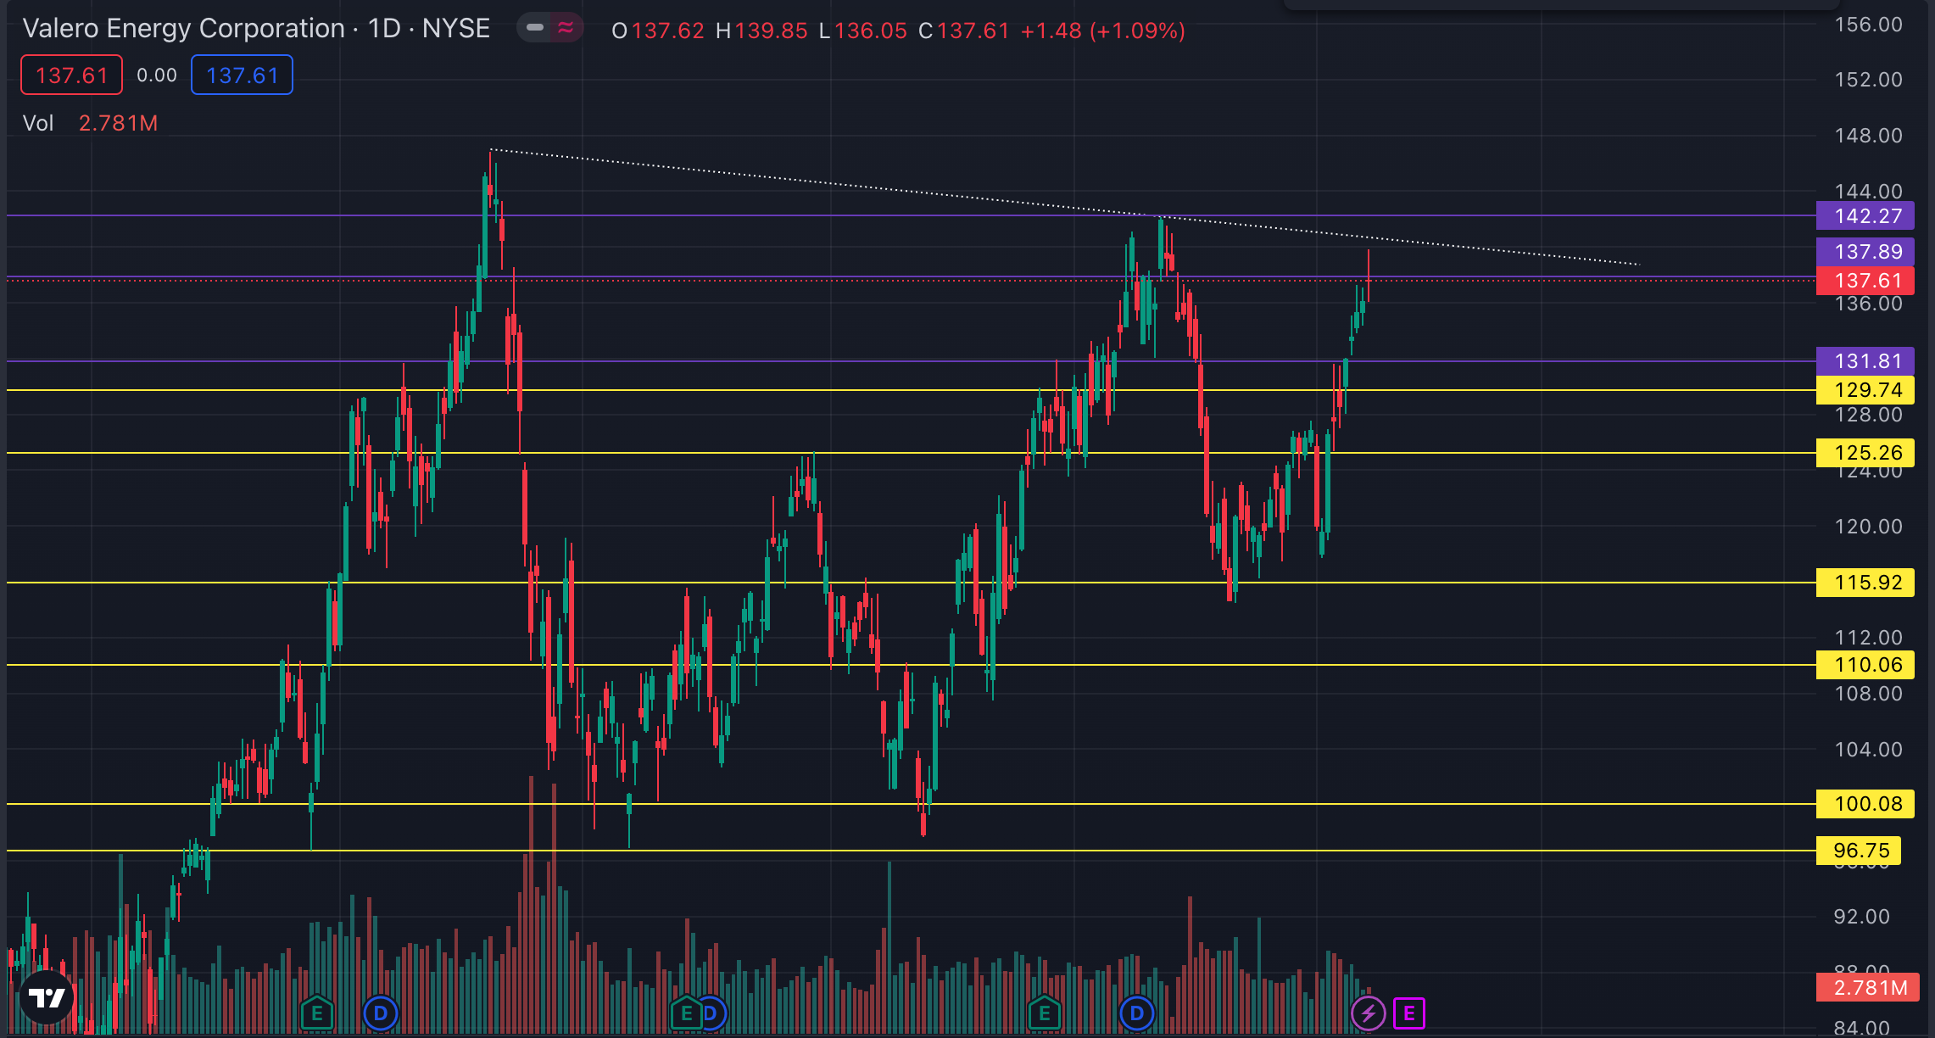Click the C 137.61 close value
Viewport: 1935px width, 1038px height.
pyautogui.click(x=964, y=31)
